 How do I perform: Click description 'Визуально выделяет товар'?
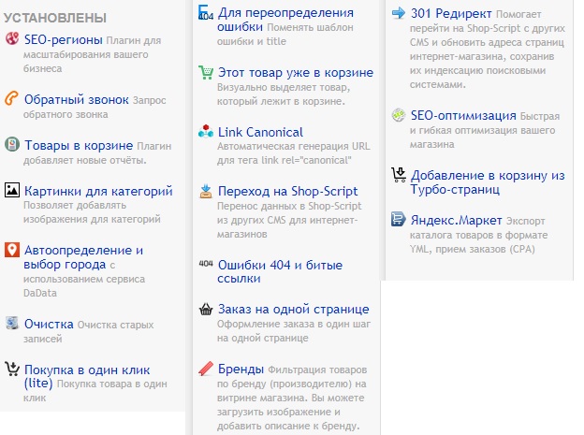tap(283, 87)
